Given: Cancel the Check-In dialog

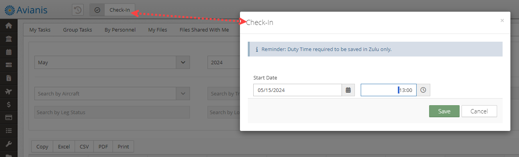Looking at the screenshot, I should (479, 111).
